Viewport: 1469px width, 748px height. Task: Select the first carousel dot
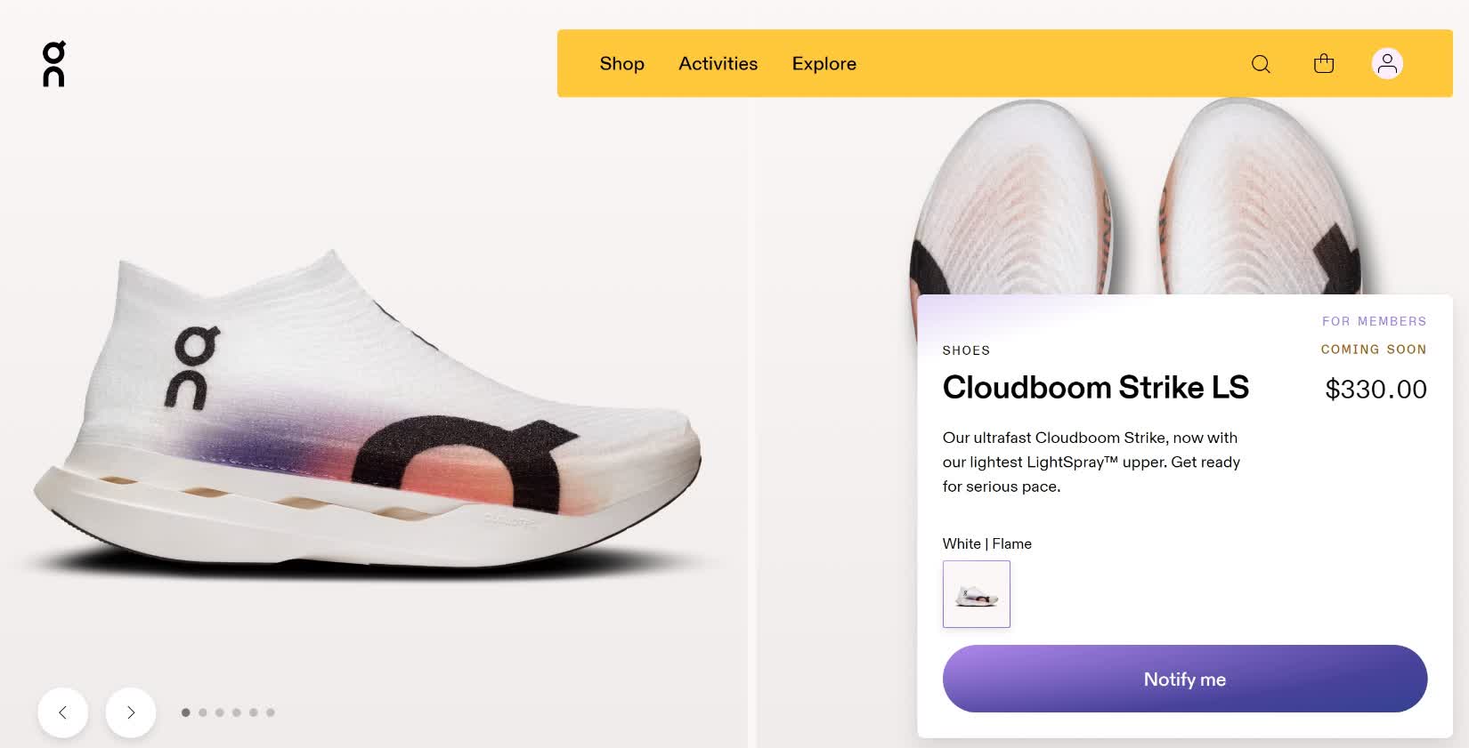(185, 712)
